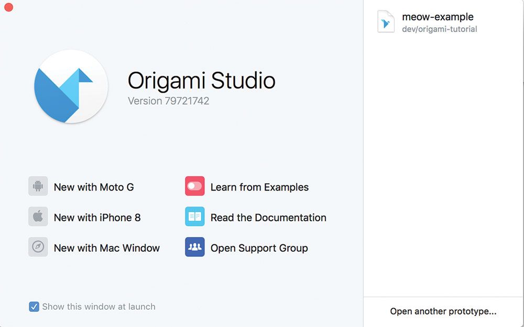Click the Apple icon beside New with iPhone 8
Image resolution: width=524 pixels, height=327 pixels.
pos(37,217)
